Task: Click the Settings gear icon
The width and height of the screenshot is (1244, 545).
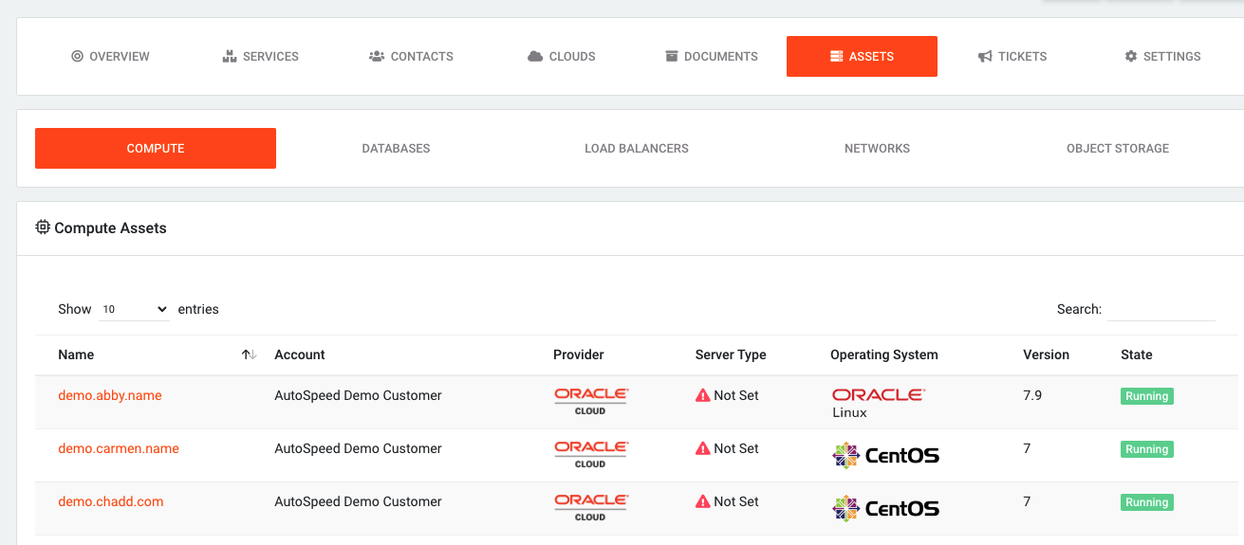Action: coord(1131,56)
